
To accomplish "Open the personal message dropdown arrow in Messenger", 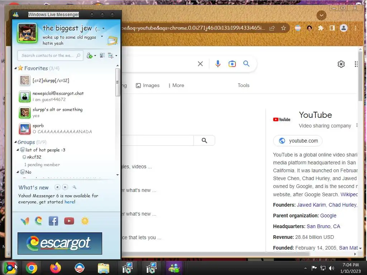I will coord(102,37).
